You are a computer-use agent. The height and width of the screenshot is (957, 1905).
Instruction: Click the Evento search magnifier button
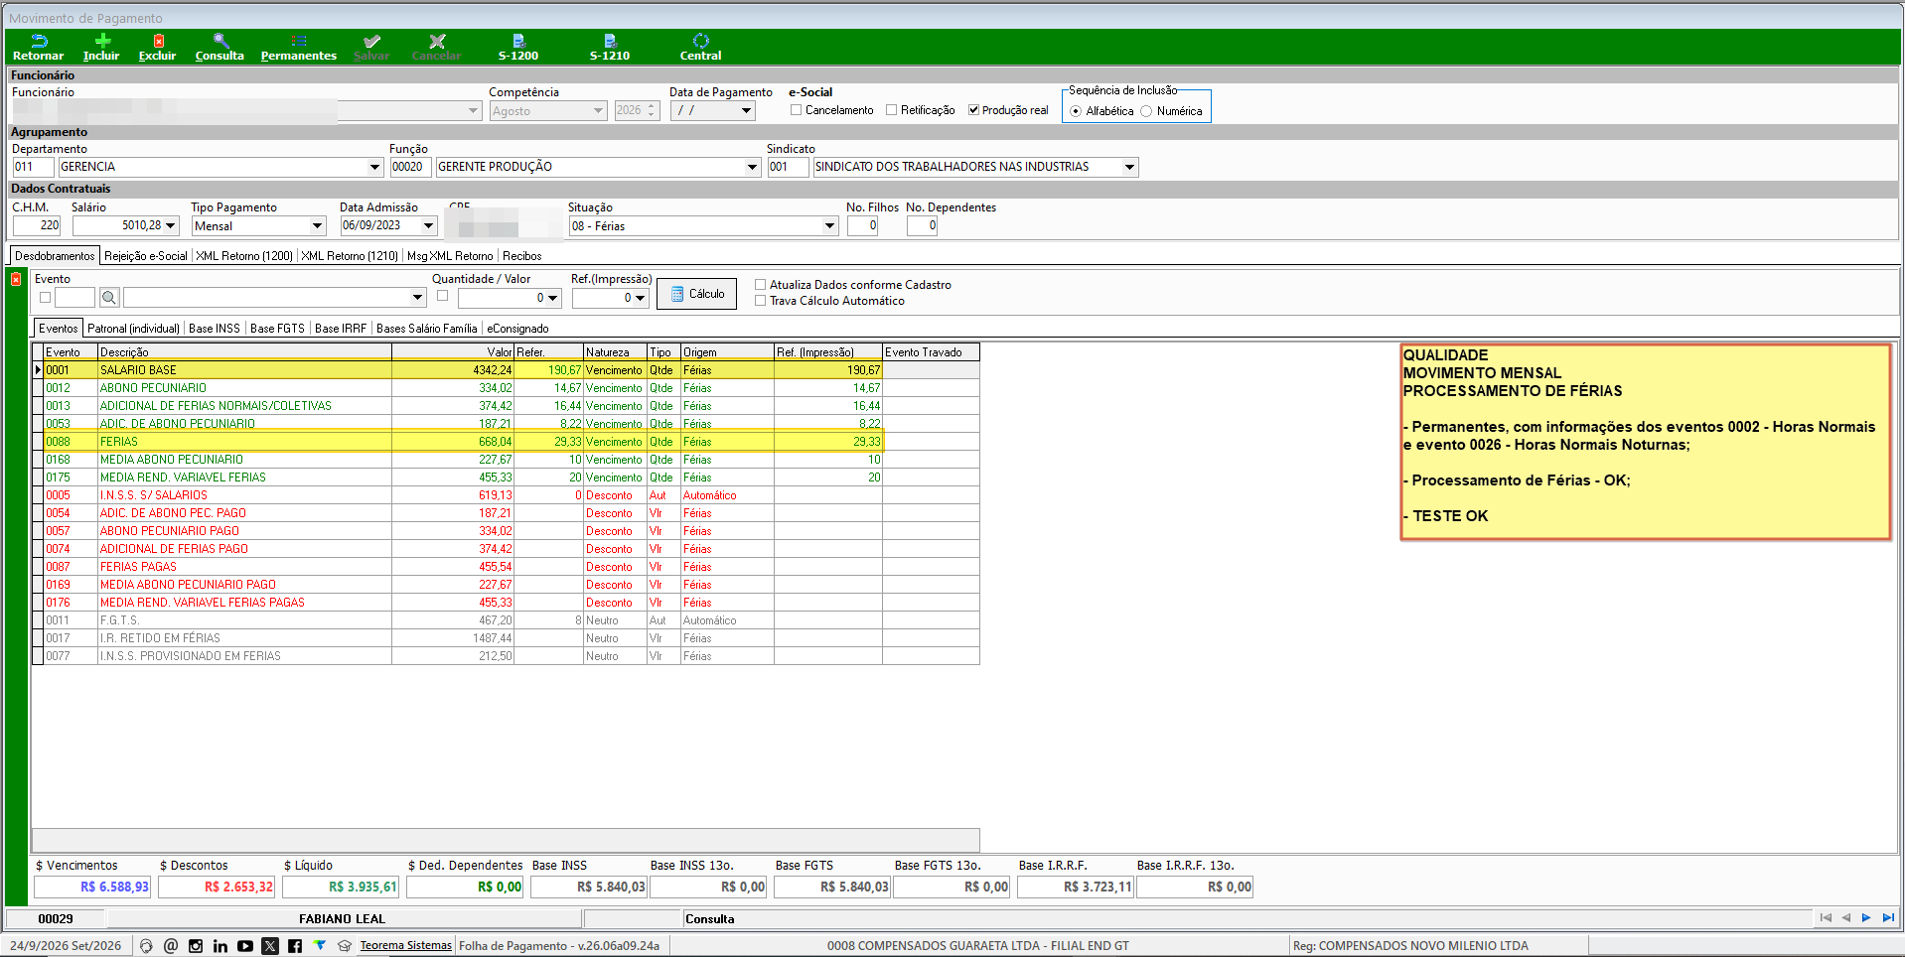(x=109, y=297)
